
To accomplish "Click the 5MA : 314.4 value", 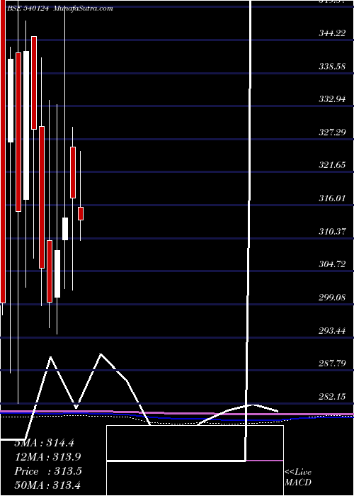I will pyautogui.click(x=45, y=443).
